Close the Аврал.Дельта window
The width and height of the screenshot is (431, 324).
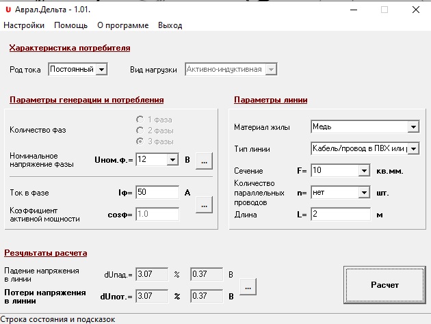(x=416, y=10)
